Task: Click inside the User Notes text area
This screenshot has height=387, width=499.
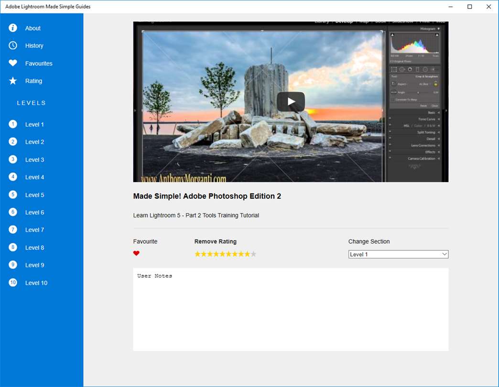Action: tap(291, 311)
